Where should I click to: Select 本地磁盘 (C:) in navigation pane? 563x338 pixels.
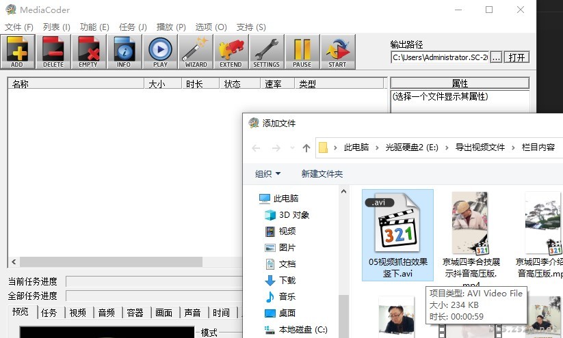click(296, 329)
